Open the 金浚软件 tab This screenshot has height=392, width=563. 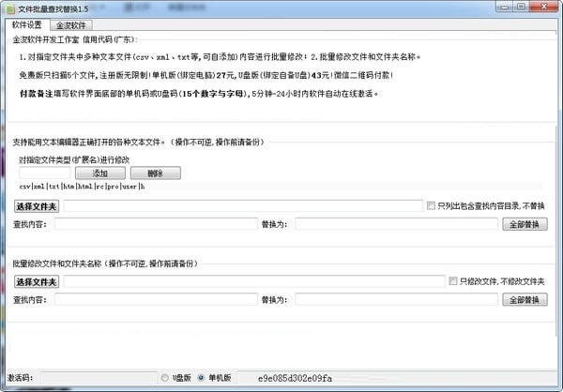click(x=70, y=25)
